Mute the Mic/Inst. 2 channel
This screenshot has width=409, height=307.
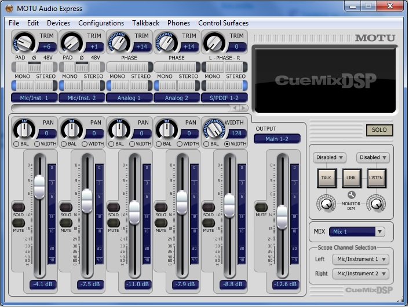point(66,223)
